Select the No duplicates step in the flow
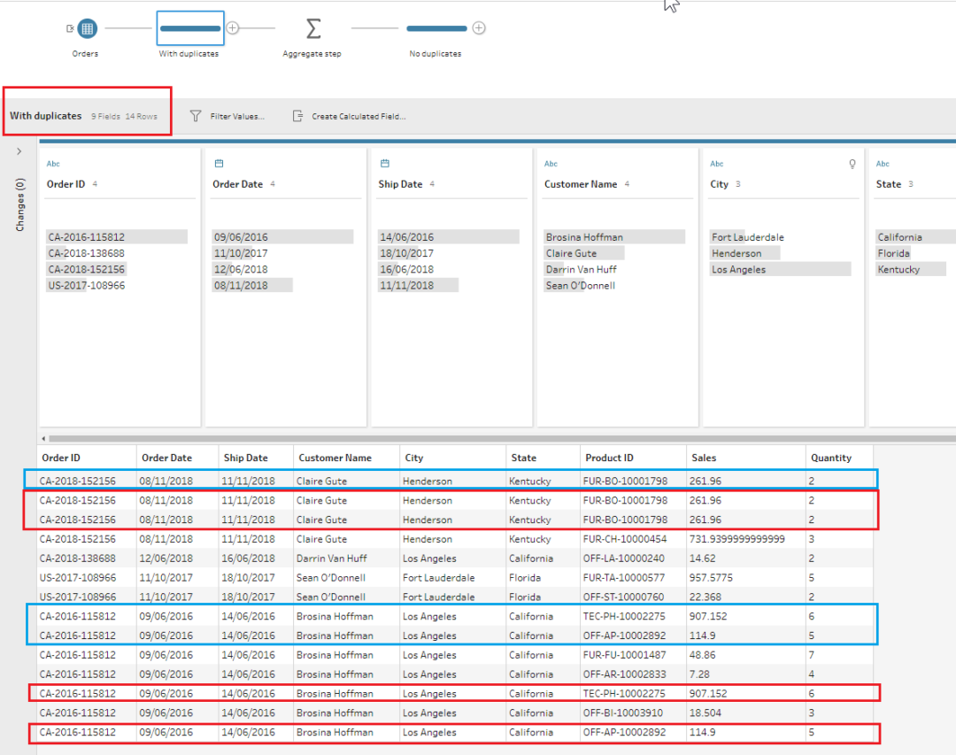956x755 pixels. click(436, 27)
